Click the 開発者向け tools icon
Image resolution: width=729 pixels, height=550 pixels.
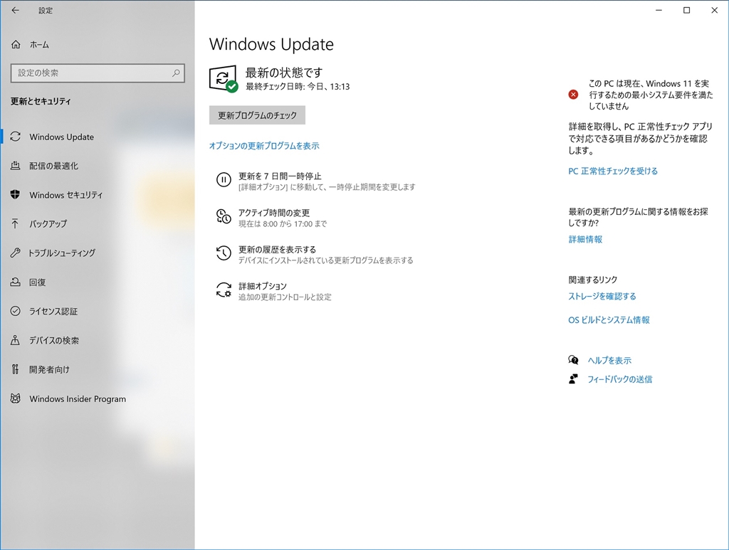tap(16, 369)
